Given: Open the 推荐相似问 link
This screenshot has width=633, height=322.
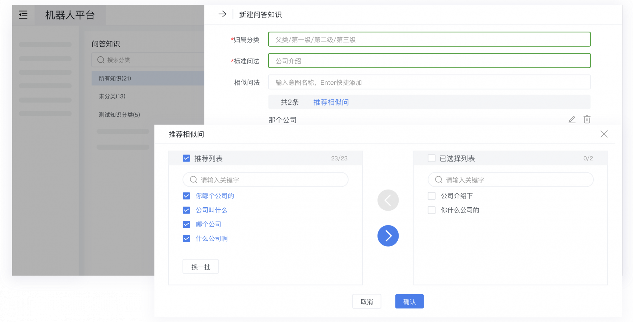Looking at the screenshot, I should (x=331, y=102).
